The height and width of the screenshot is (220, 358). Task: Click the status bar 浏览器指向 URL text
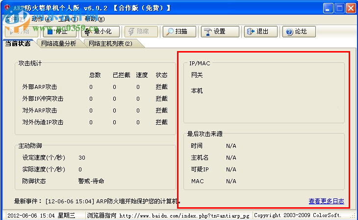point(168,216)
